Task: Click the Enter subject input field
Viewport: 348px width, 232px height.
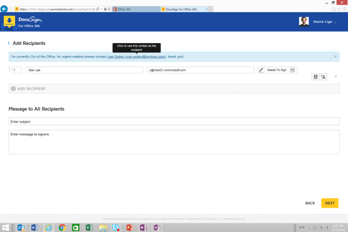Action: 174,121
